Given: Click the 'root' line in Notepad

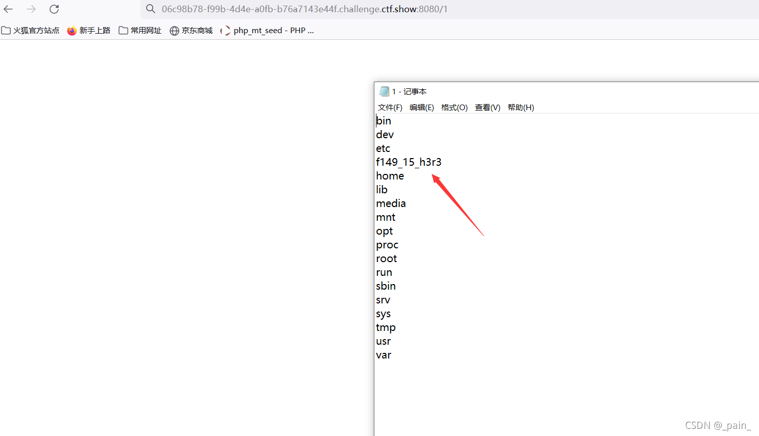Looking at the screenshot, I should (x=387, y=259).
